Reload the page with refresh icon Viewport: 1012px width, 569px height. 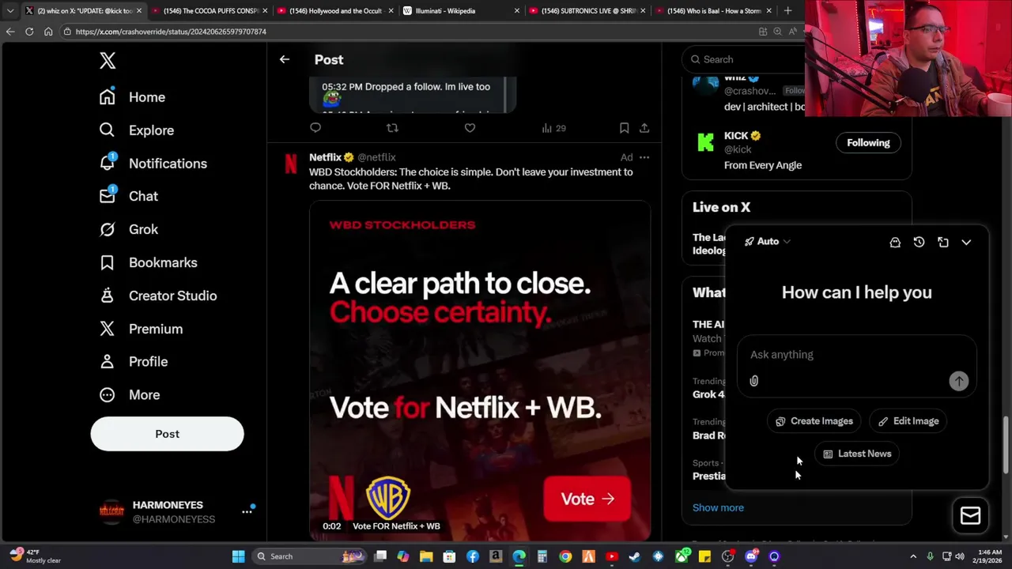29,32
